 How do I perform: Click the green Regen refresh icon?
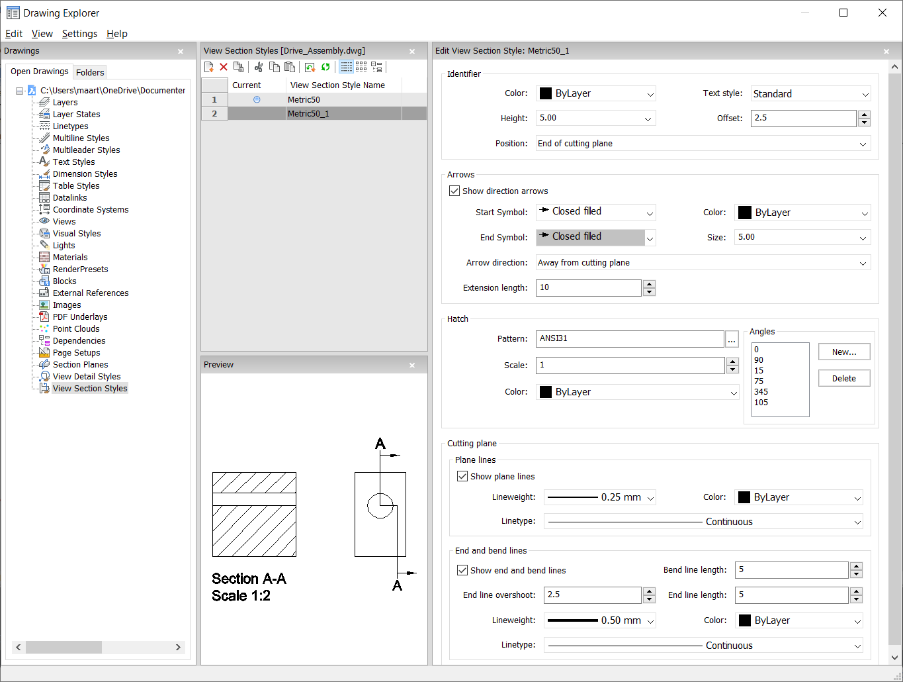(x=325, y=67)
